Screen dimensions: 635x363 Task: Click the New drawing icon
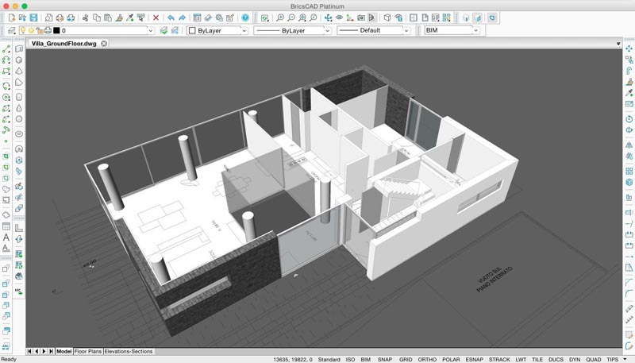click(11, 17)
